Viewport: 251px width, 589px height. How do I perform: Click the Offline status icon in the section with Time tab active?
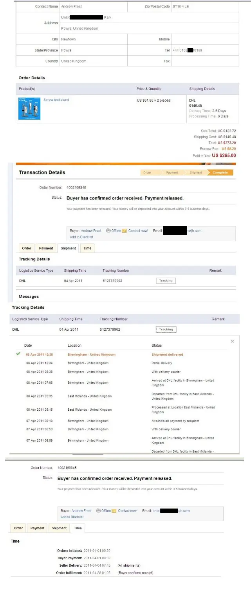point(98,511)
